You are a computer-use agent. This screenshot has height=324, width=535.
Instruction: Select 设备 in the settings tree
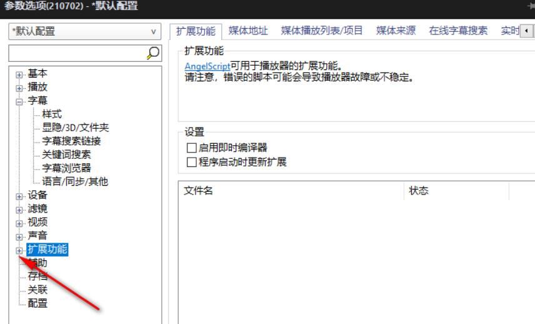pos(37,195)
